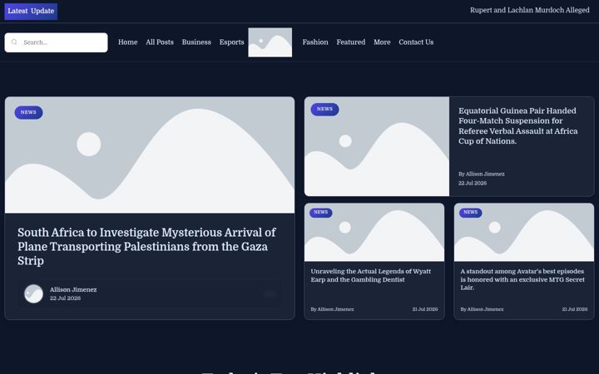This screenshot has height=374, width=599.
Task: Open Avatar MTG Secret Lair thumbnail
Action: coord(524,233)
